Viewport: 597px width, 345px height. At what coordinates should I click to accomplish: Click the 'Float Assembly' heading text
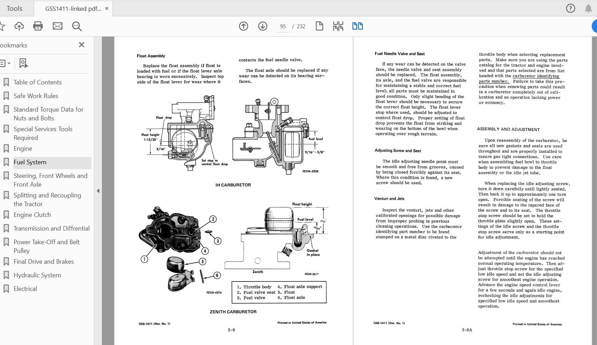151,56
